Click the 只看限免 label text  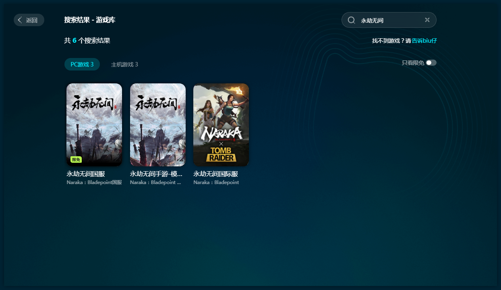[x=413, y=63]
